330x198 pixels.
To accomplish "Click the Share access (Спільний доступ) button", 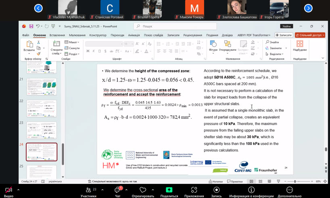I will point(310,35).
